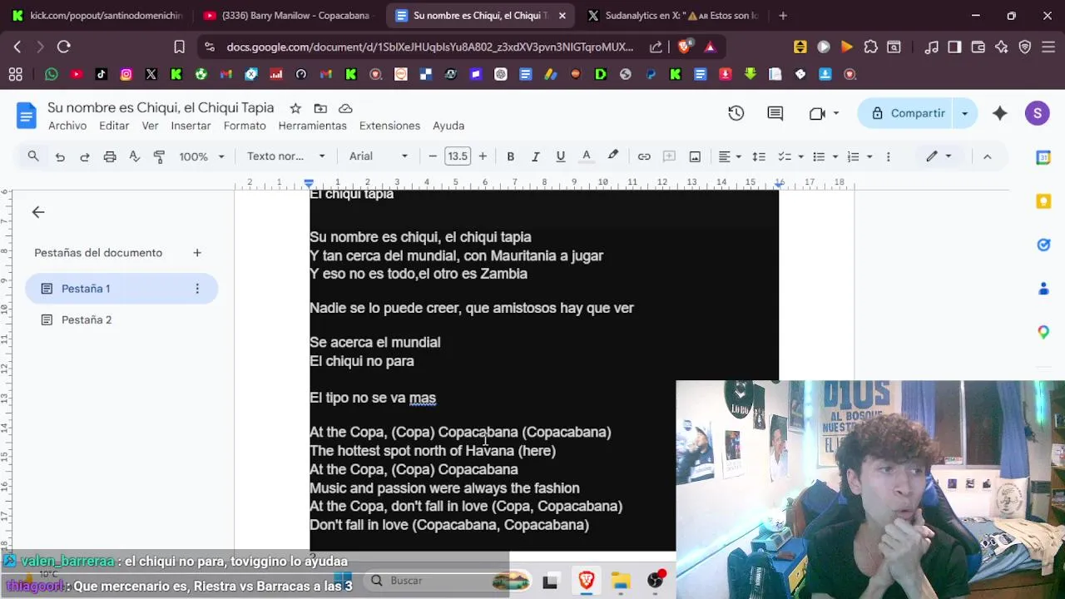This screenshot has width=1065, height=599.
Task: Close the document tabs panel
Action: 38,212
